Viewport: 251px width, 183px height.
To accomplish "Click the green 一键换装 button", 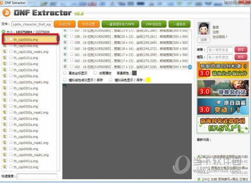I will tap(179, 24).
